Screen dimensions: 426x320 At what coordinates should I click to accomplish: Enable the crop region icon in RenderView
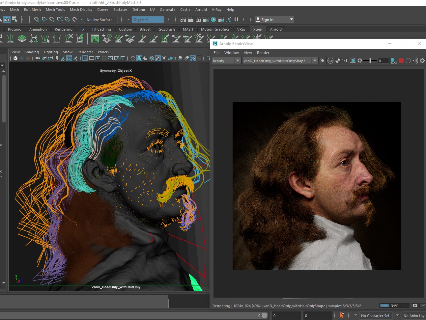(x=353, y=61)
